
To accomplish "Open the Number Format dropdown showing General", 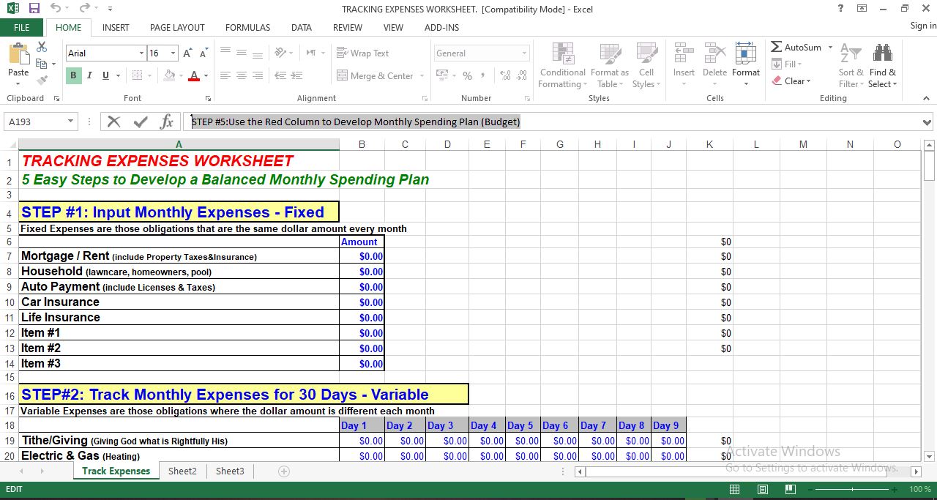I will click(481, 53).
